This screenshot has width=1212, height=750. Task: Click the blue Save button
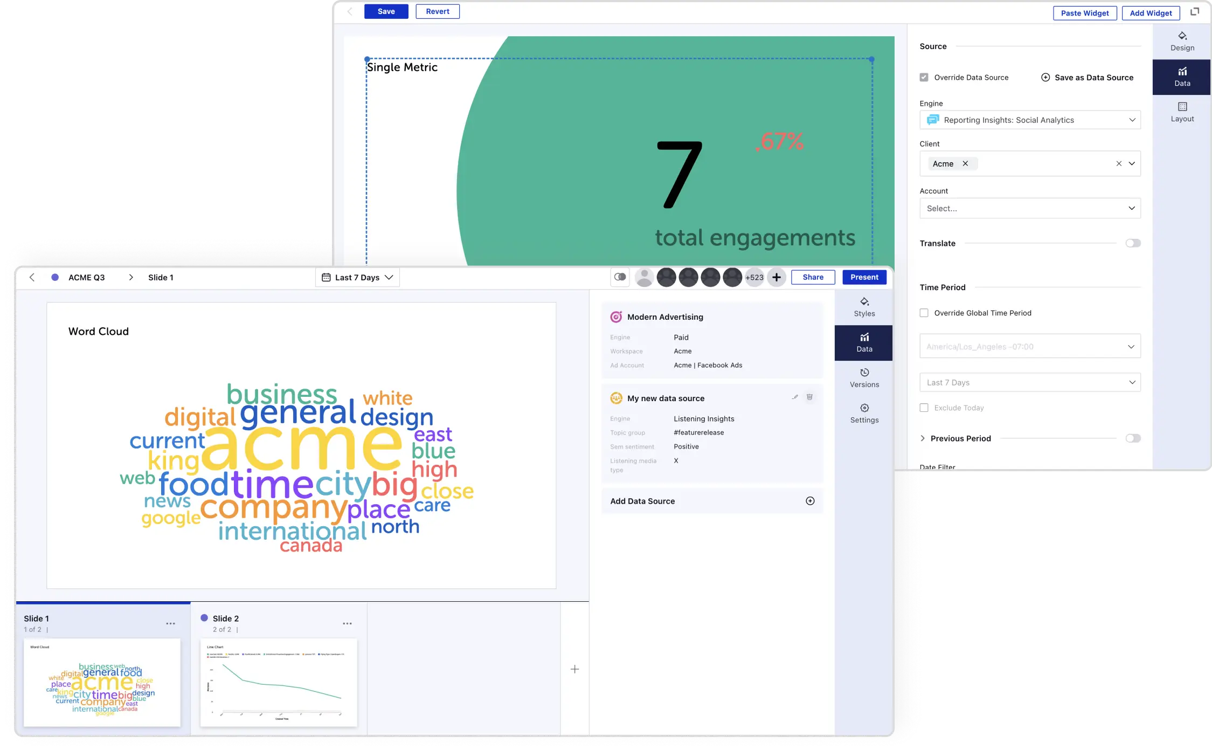pos(386,11)
